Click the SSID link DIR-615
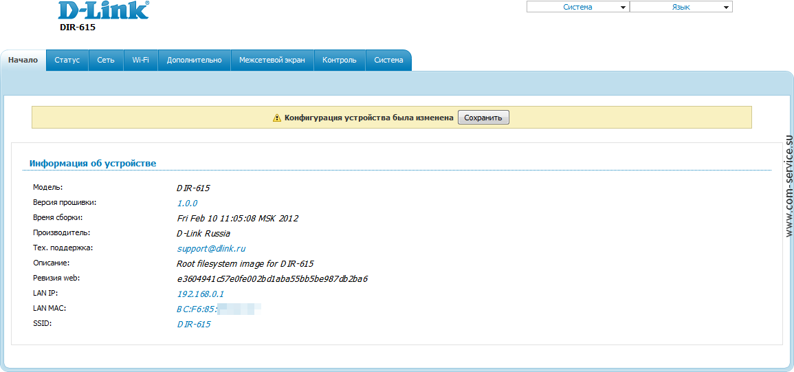The image size is (794, 372). point(193,325)
